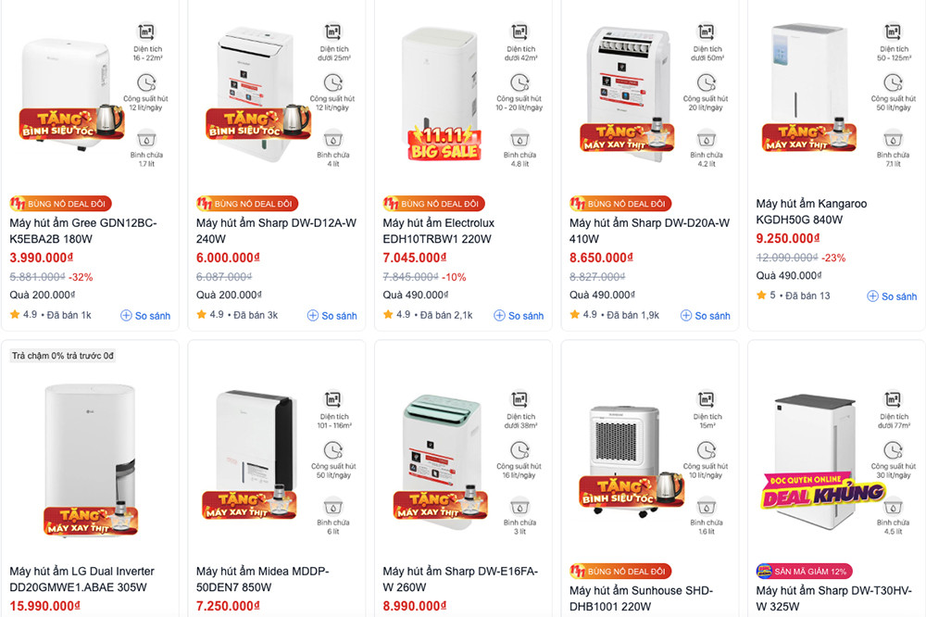Viewport: 926px width, 617px height.
Task: Click compare plus icon for Sharp DW-D20A-W
Action: tap(687, 316)
